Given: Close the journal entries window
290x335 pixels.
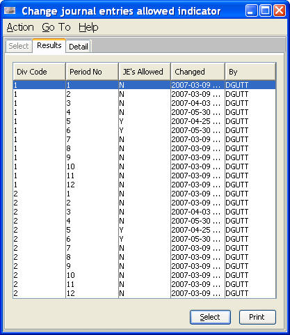Looking at the screenshot, I should [280, 10].
